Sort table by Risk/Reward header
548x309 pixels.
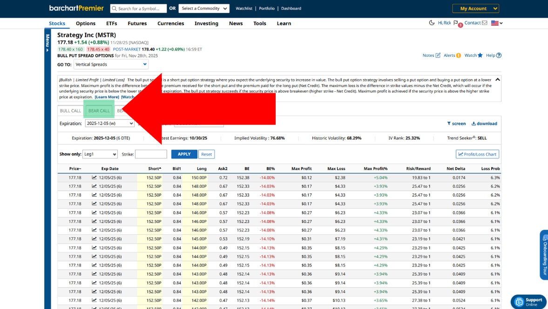[x=419, y=169]
